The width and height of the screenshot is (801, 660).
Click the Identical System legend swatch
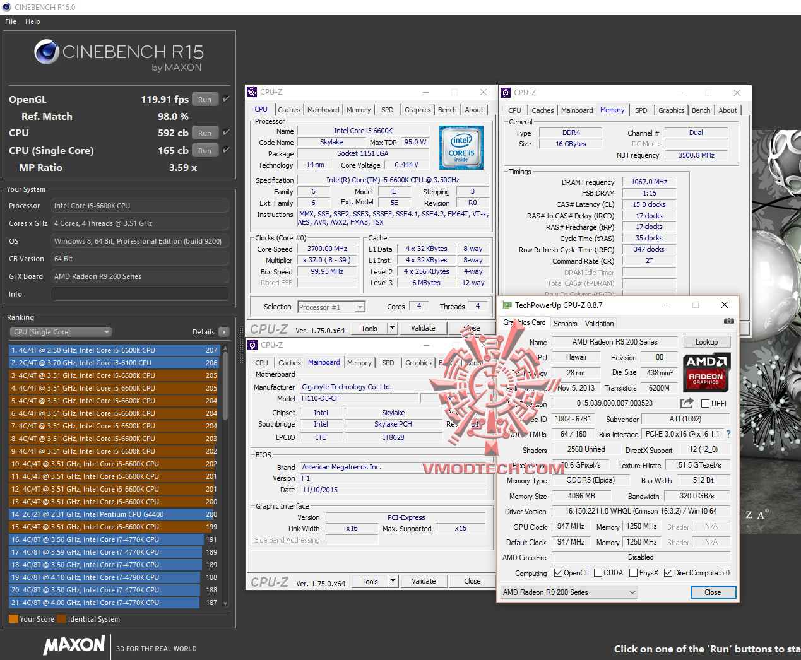pos(61,619)
